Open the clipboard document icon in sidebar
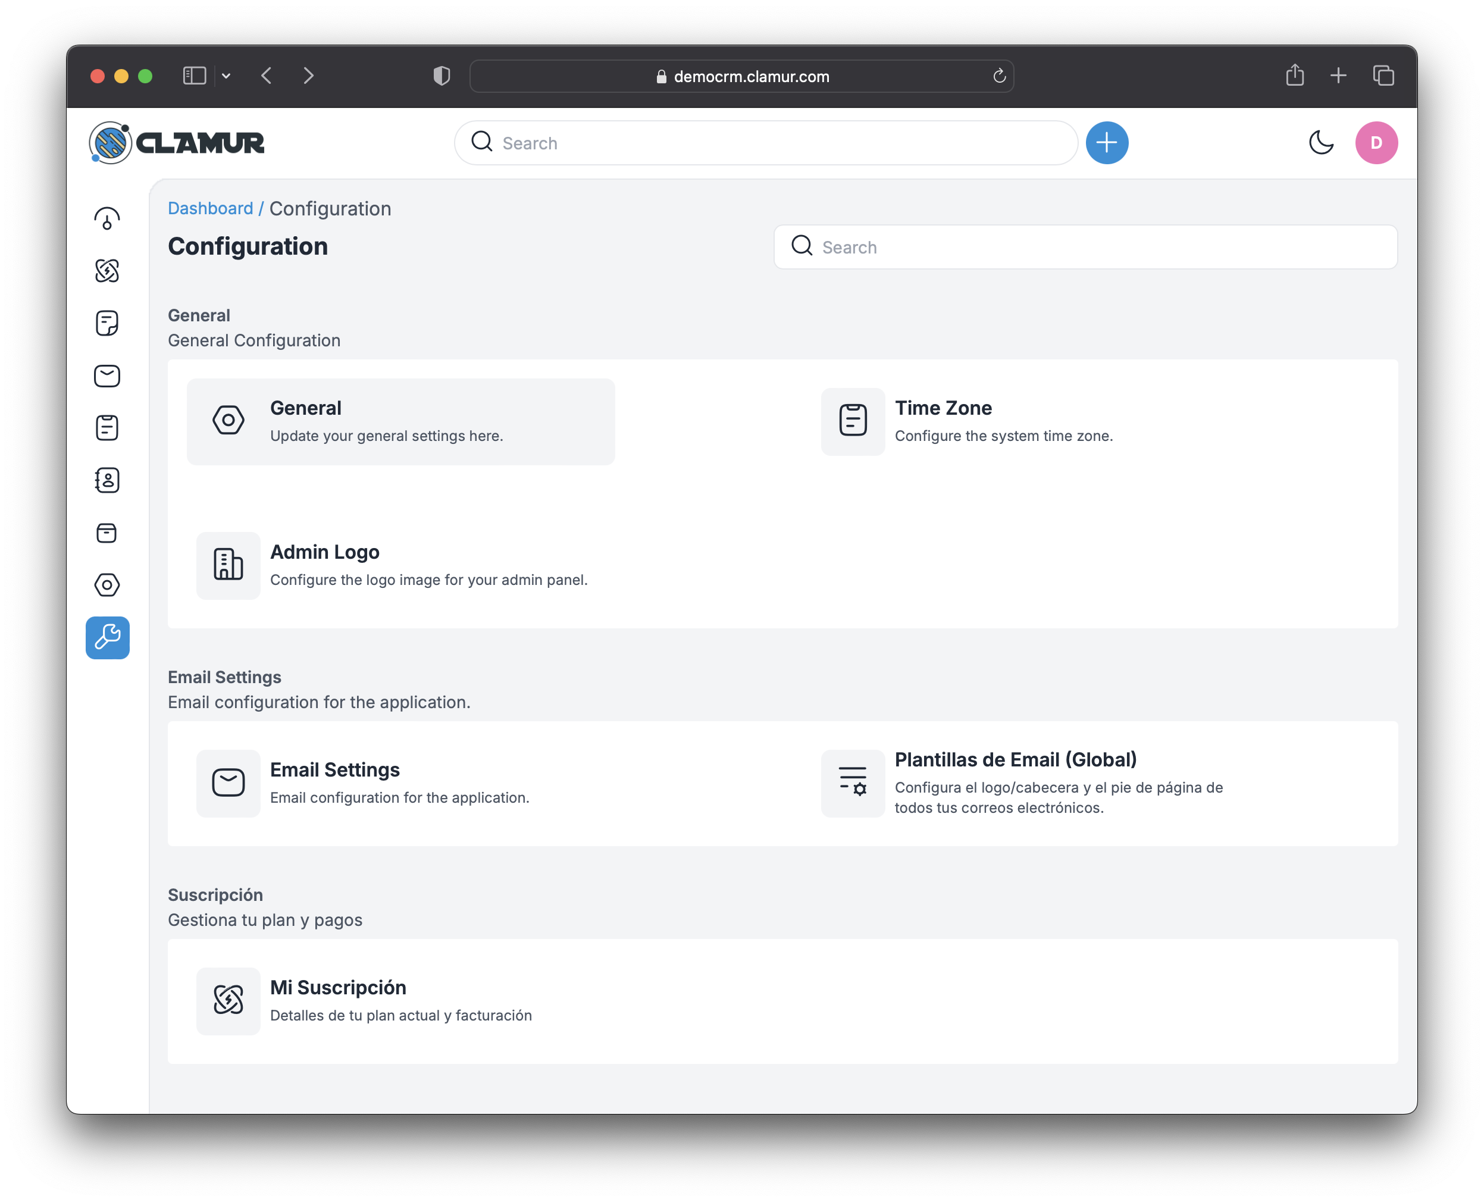Screen dimensions: 1484x1202 coord(107,428)
